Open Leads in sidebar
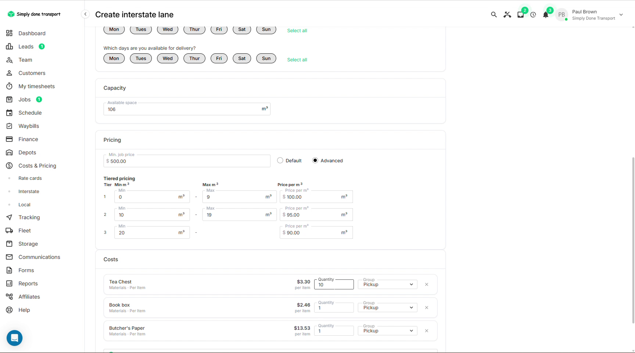Screen dimensions: 635x353 26,46
